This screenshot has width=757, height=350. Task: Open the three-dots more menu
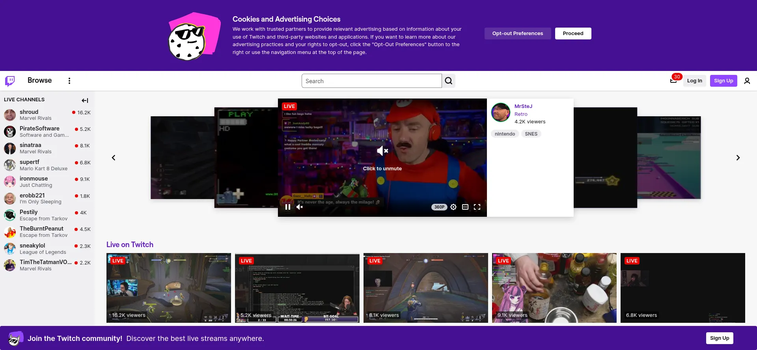(x=69, y=81)
